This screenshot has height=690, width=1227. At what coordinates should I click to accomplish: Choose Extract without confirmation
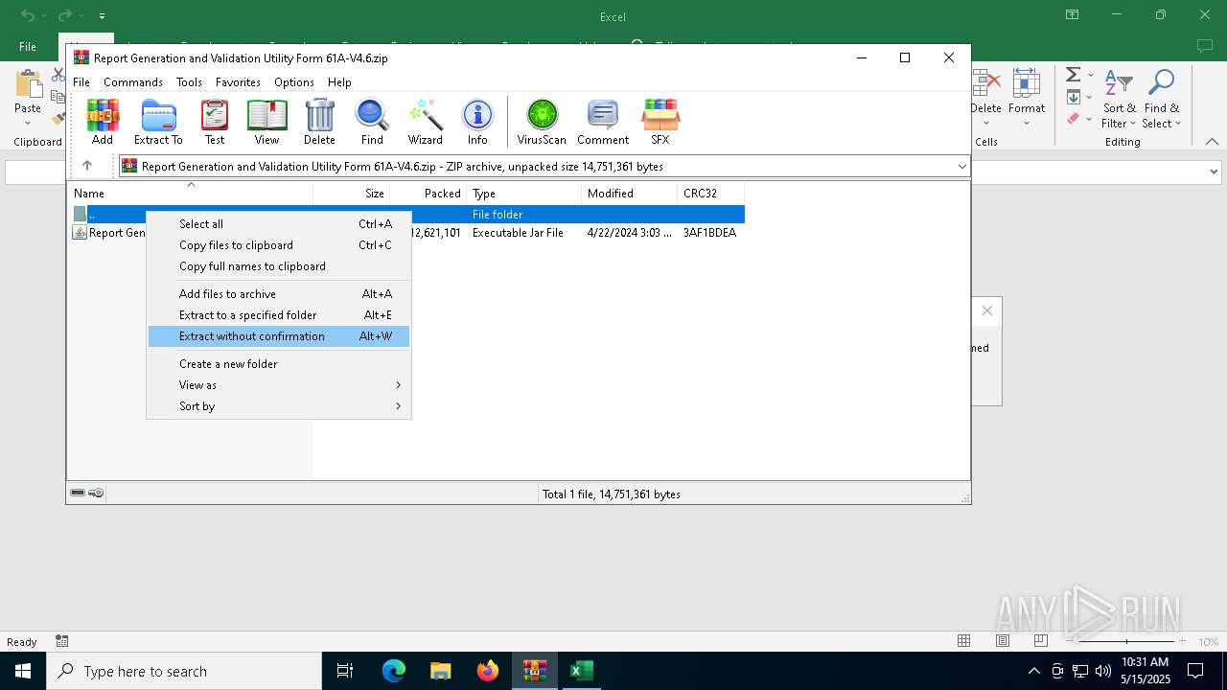coord(279,336)
